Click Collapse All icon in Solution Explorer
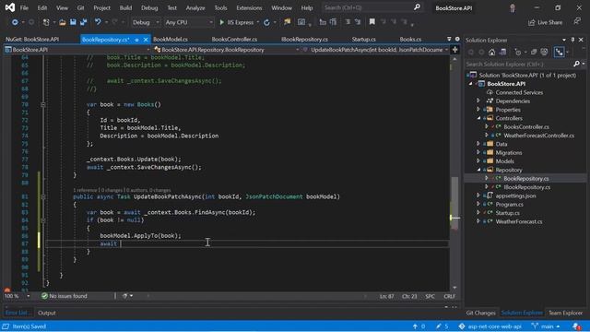590x332 pixels. pos(534,52)
